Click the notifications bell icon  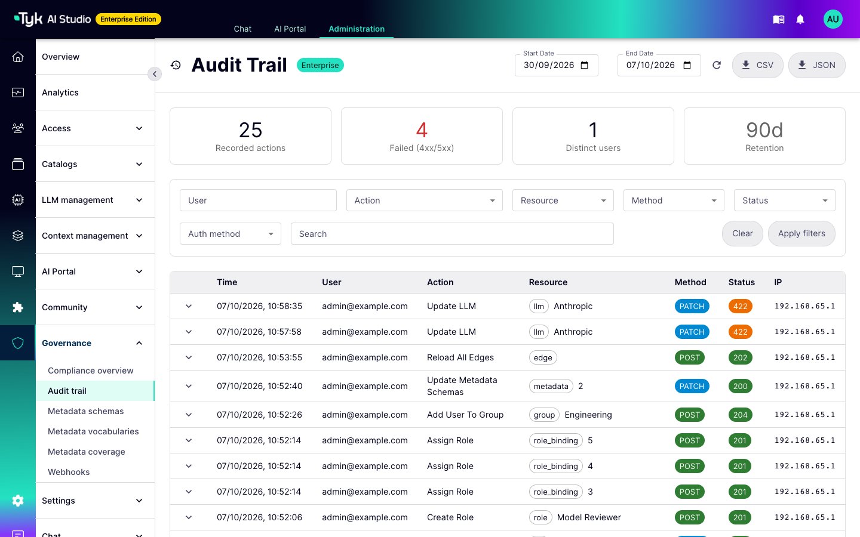coord(800,20)
